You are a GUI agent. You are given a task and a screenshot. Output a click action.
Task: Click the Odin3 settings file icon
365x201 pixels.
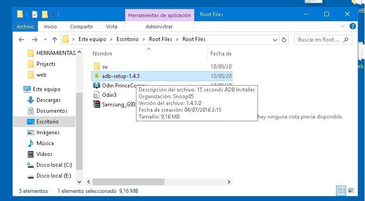tap(96, 95)
